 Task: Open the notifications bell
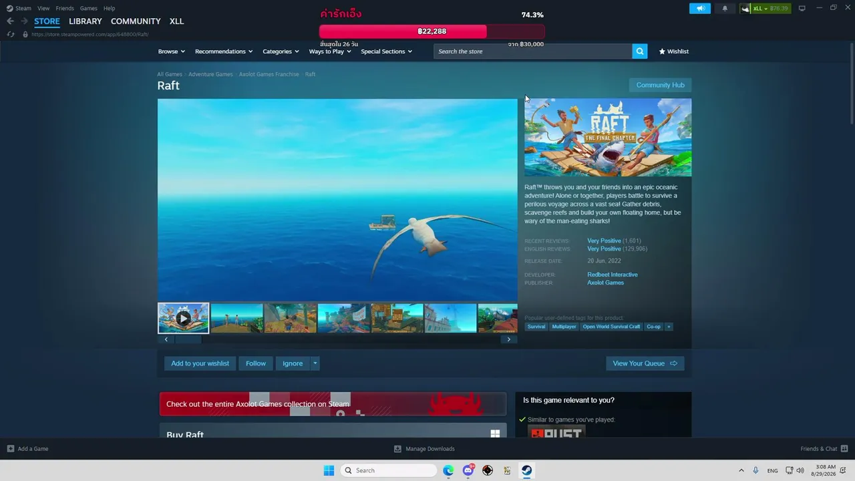click(725, 9)
